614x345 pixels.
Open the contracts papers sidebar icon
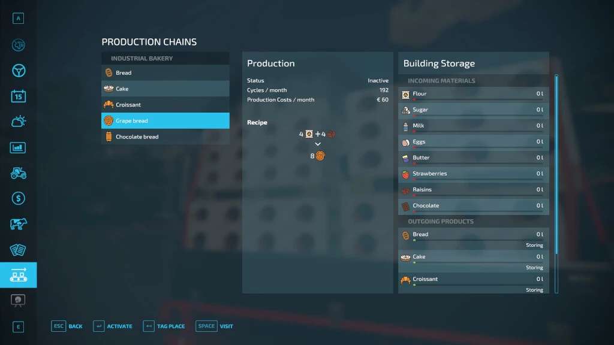click(18, 250)
